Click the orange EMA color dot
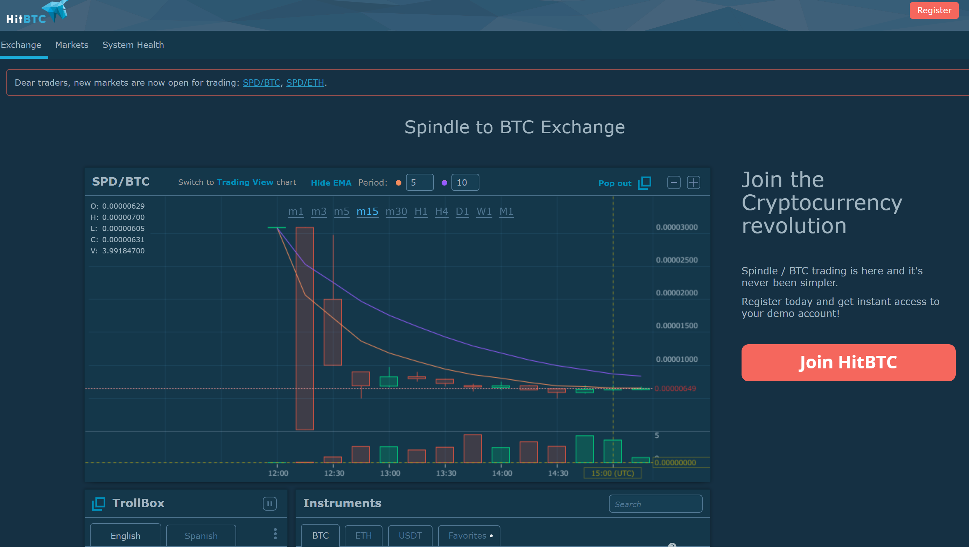 [398, 182]
